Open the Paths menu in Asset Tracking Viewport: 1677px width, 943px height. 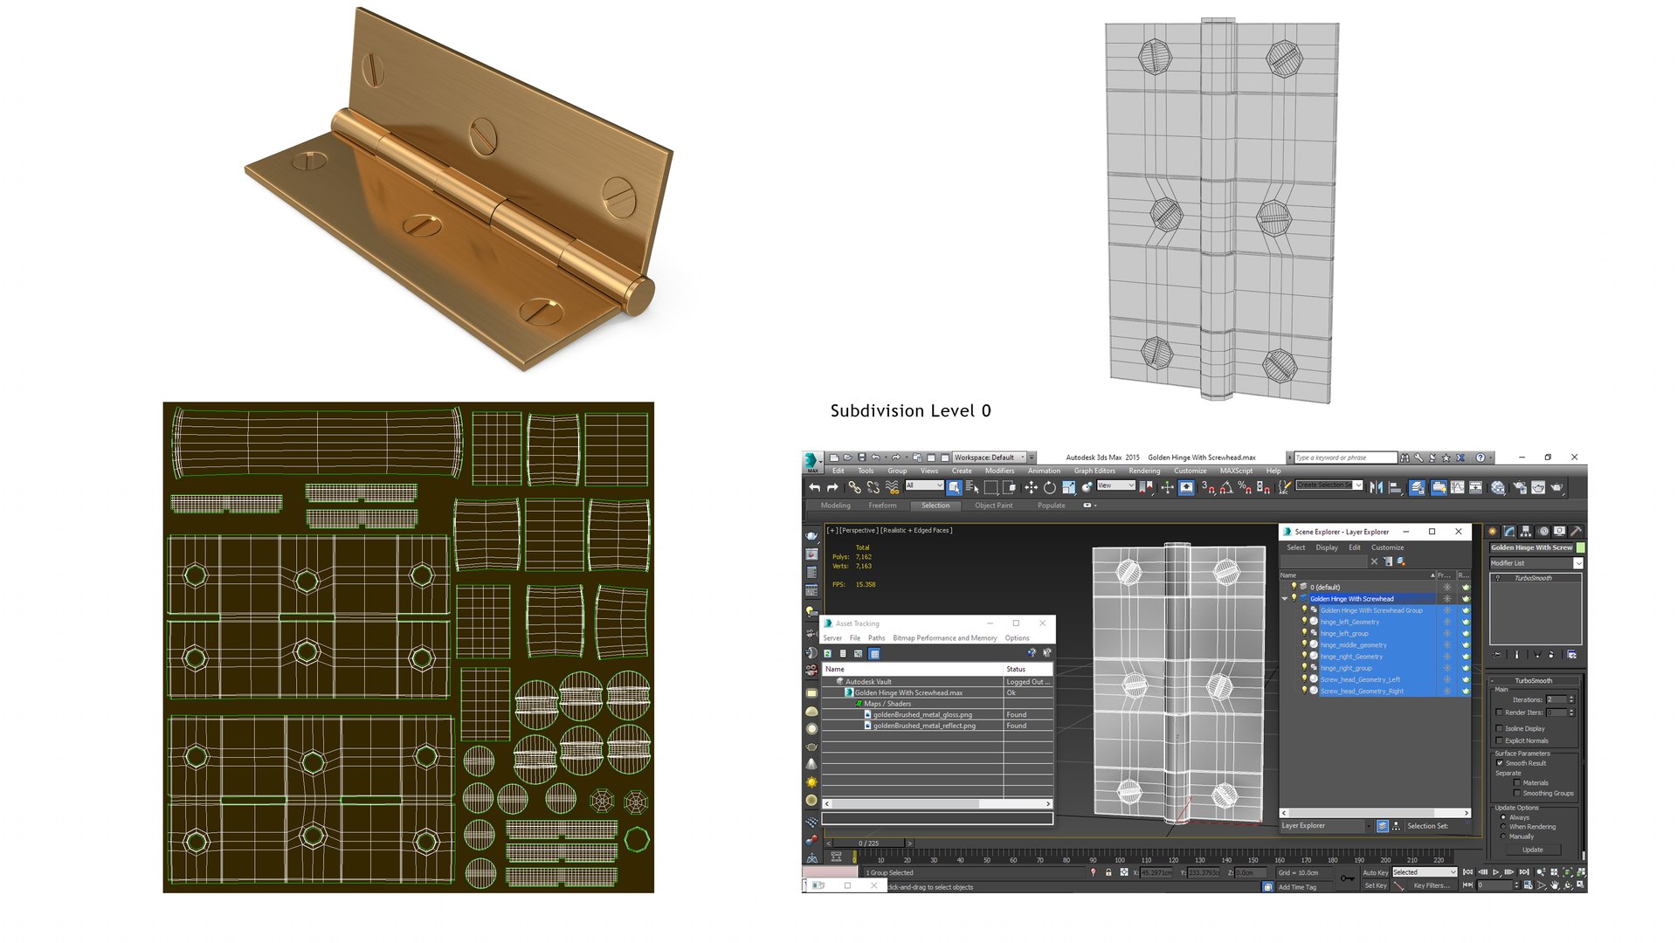(876, 638)
